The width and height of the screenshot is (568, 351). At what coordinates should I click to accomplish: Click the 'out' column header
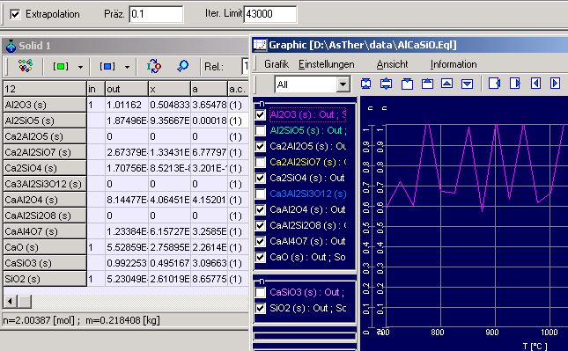pyautogui.click(x=127, y=89)
